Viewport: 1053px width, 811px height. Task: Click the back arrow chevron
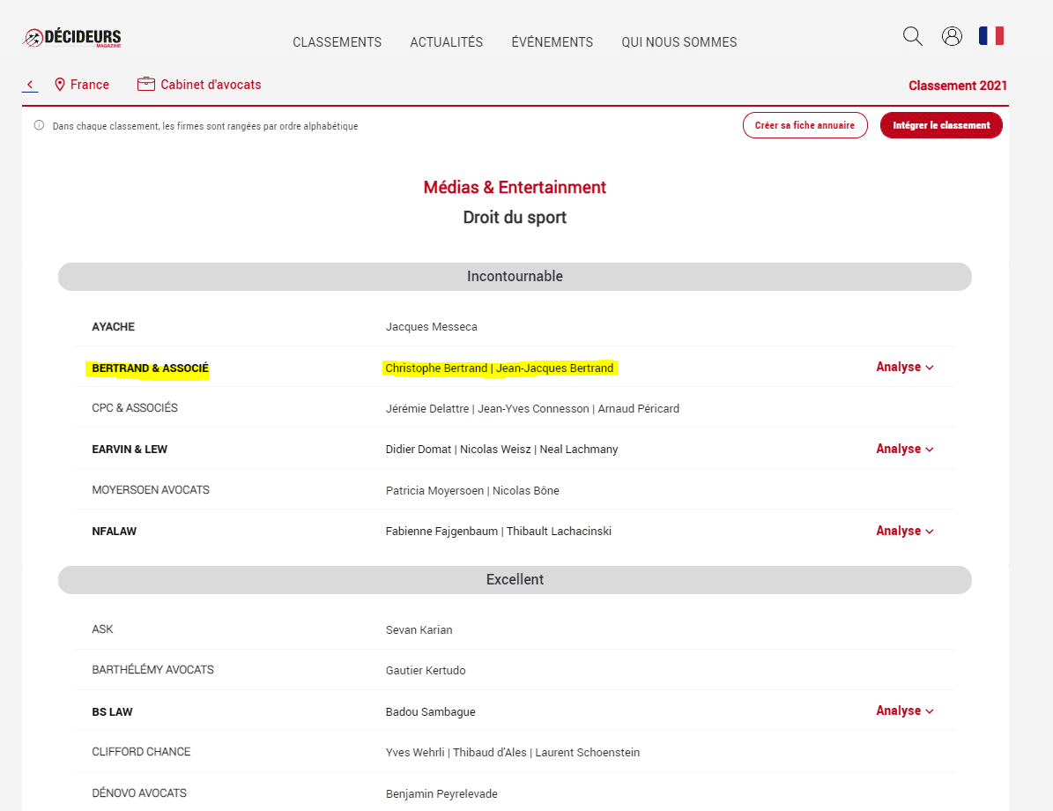tap(30, 85)
